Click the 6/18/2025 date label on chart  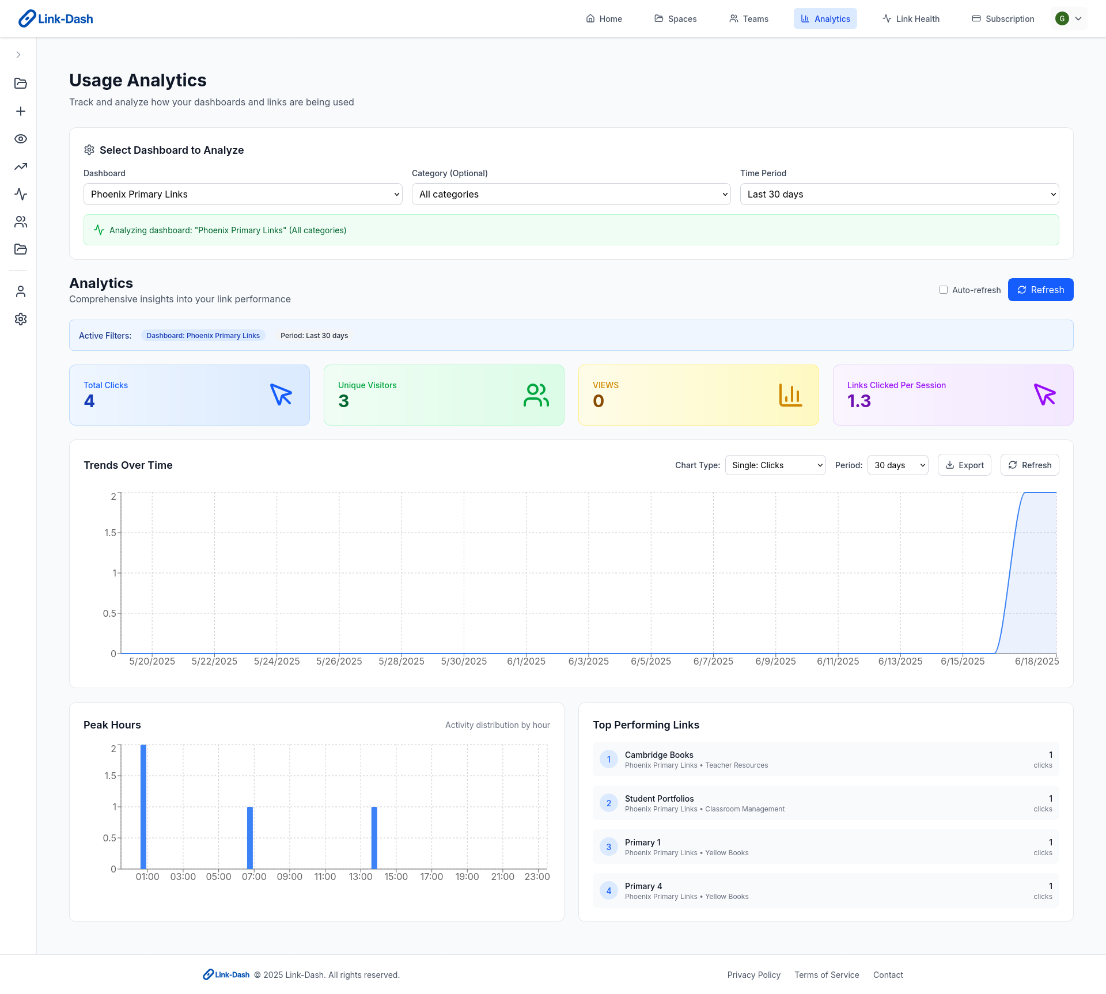[x=1037, y=661]
